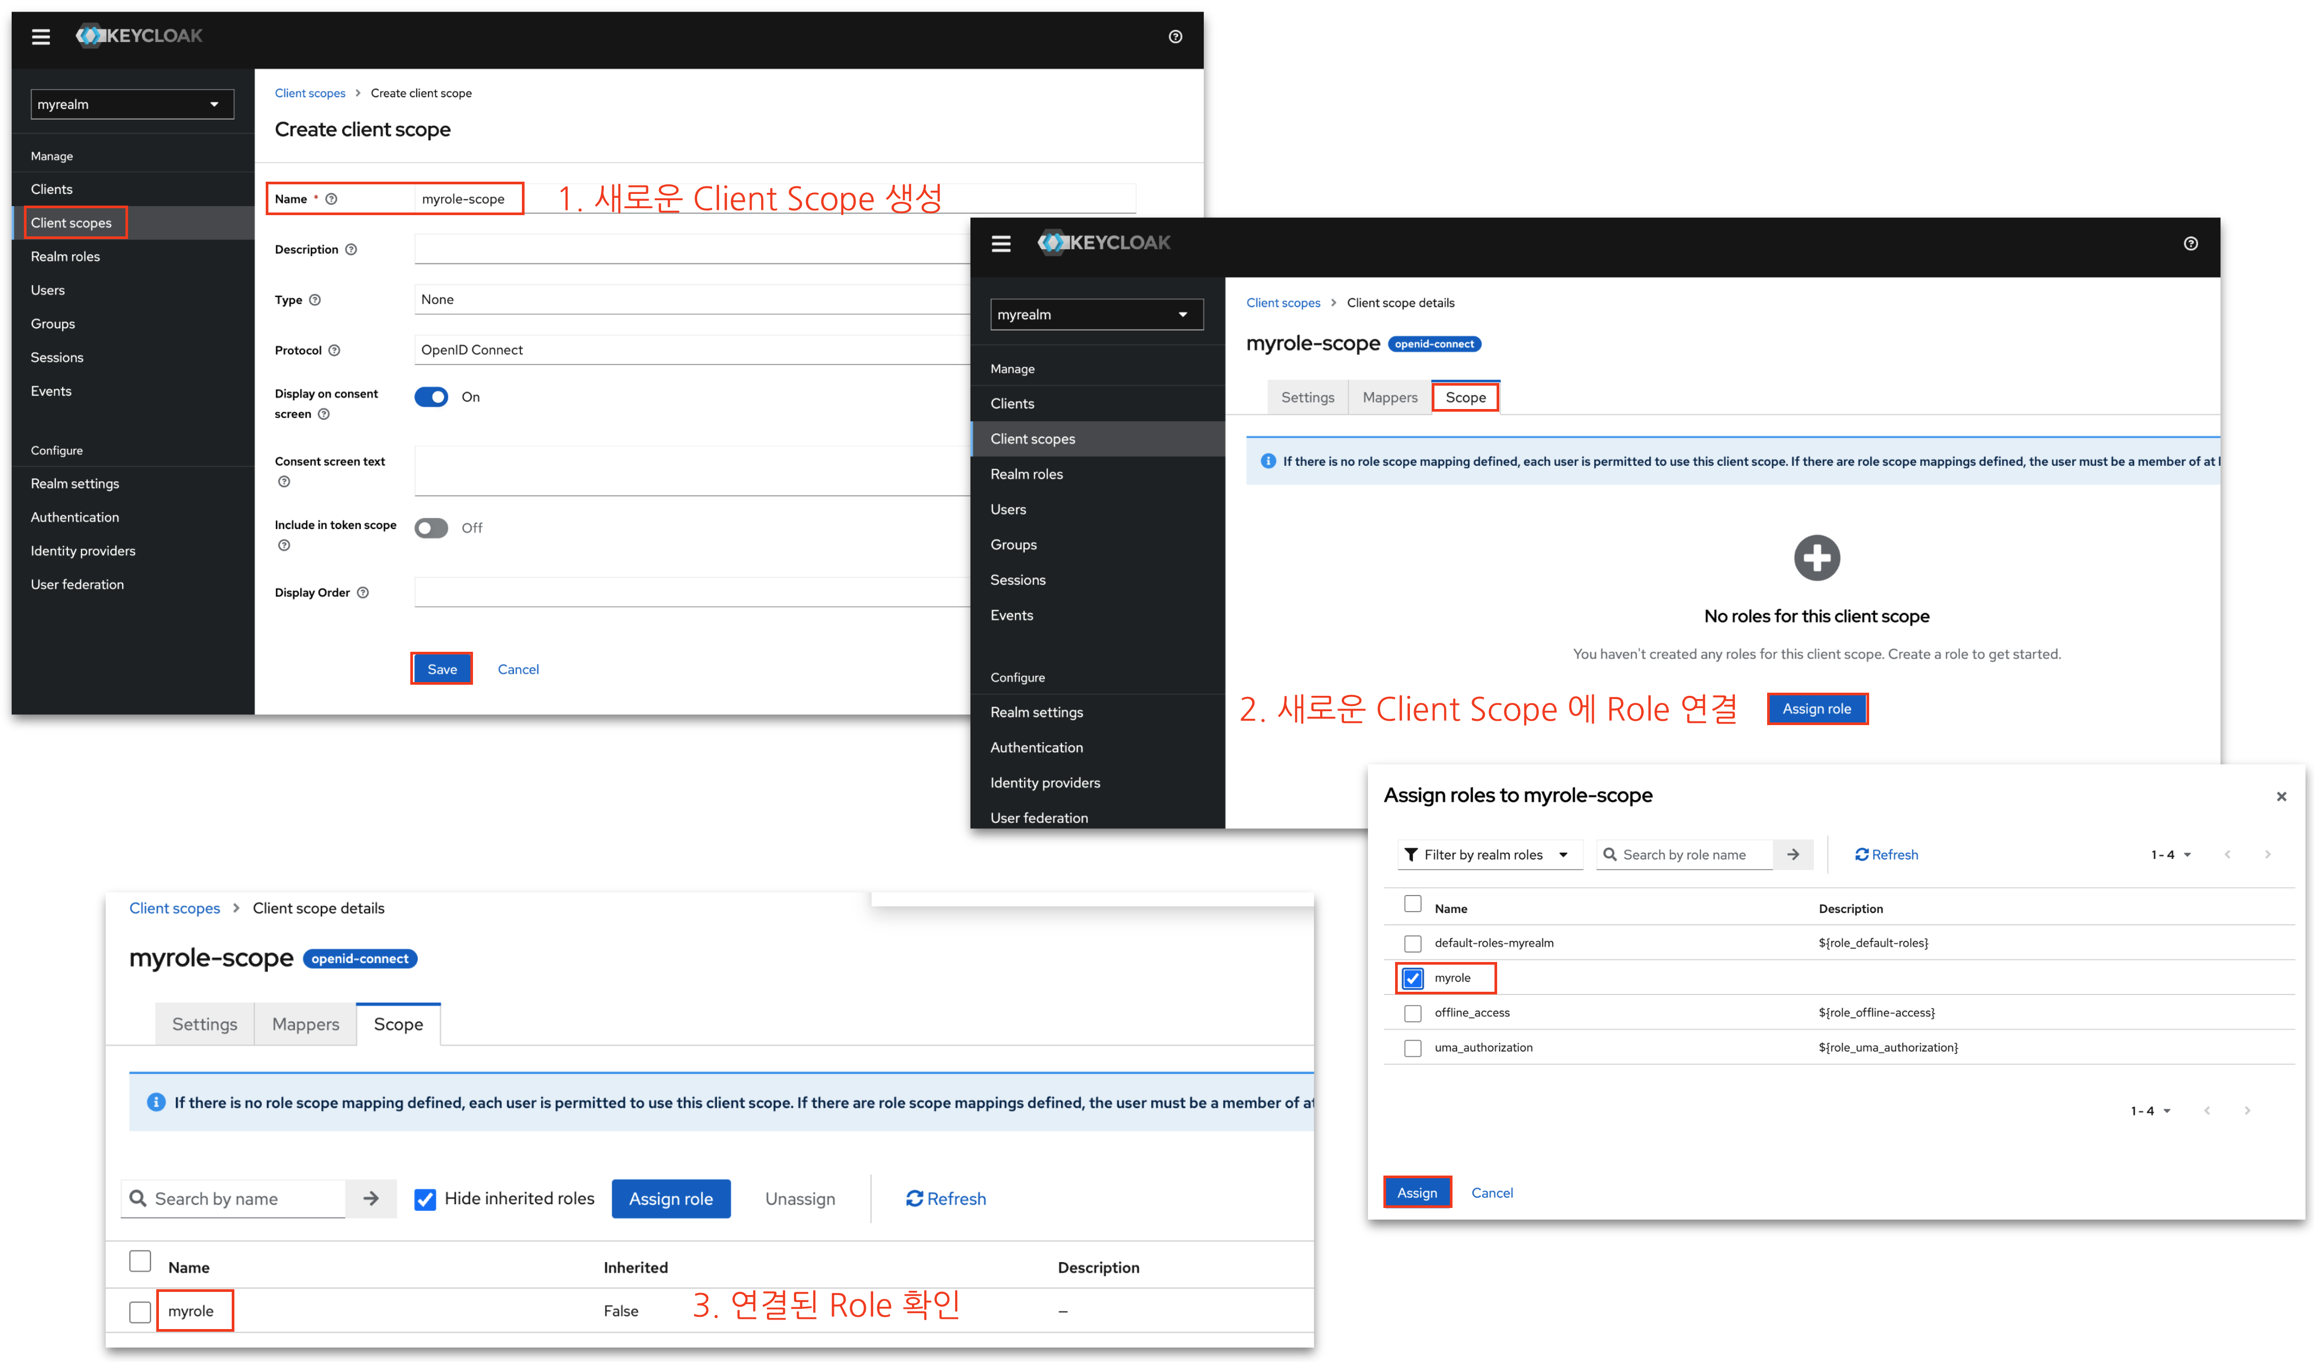Uncheck Hide inherited roles checkbox
This screenshot has width=2314, height=1362.
(425, 1199)
